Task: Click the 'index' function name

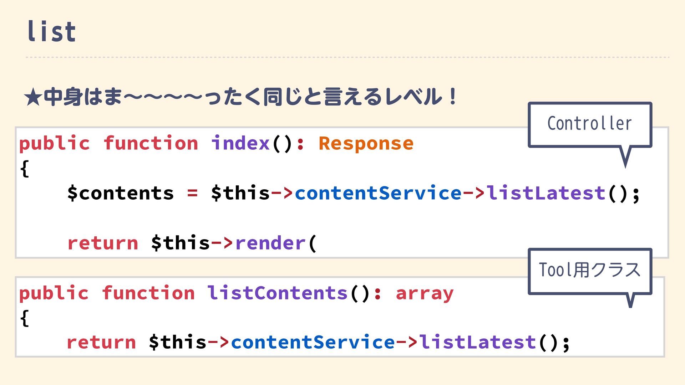Action: pyautogui.click(x=240, y=143)
